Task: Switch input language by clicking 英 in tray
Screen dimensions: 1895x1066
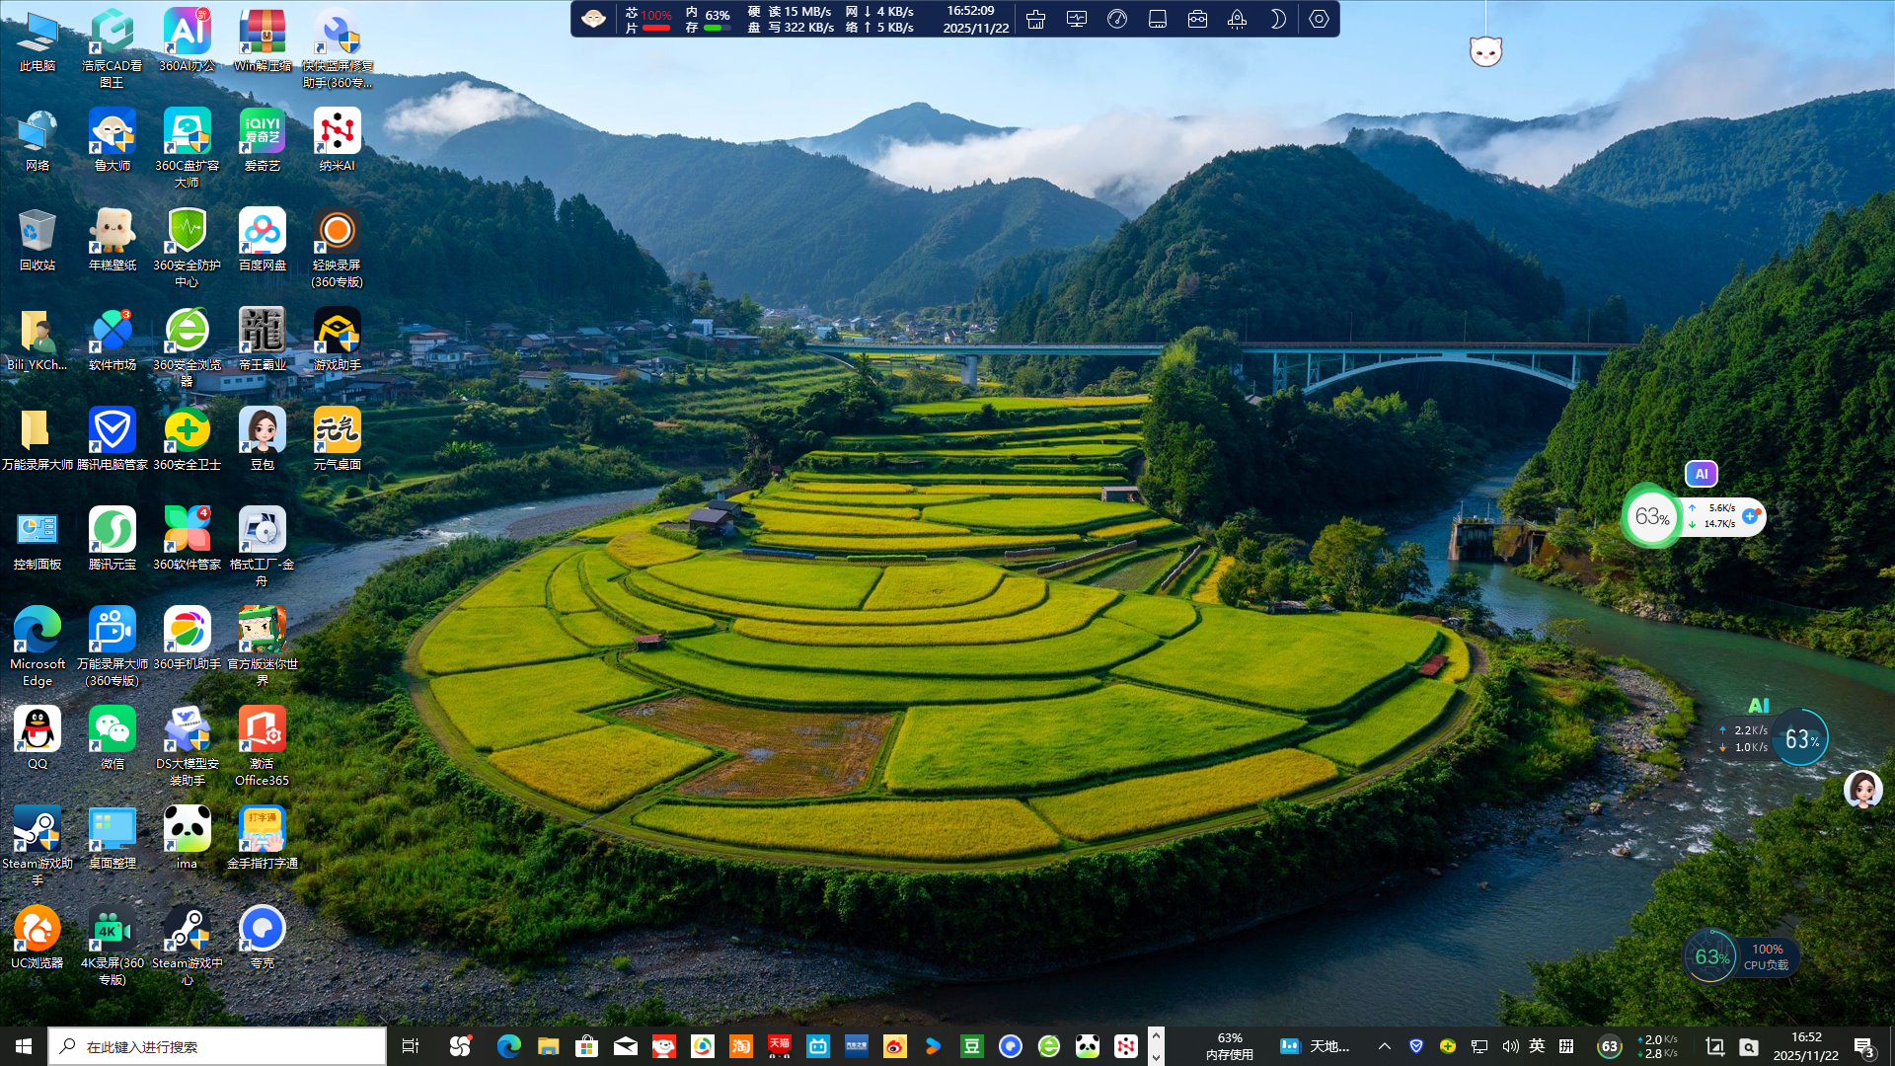Action: [x=1539, y=1046]
